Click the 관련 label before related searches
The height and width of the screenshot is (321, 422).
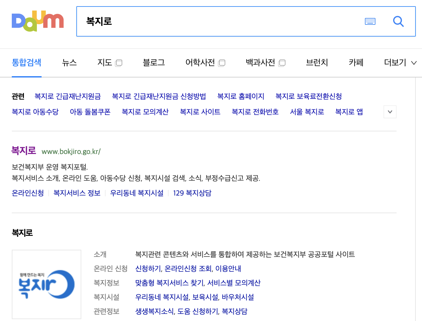[18, 96]
